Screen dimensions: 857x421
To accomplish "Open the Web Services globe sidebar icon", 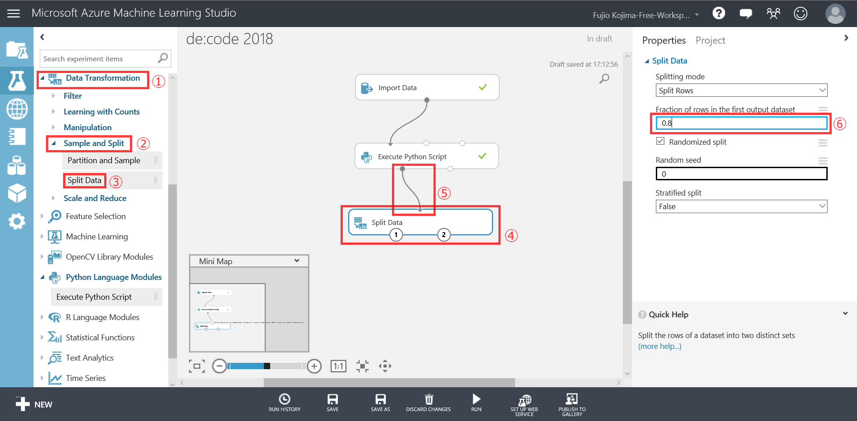I will click(x=17, y=109).
